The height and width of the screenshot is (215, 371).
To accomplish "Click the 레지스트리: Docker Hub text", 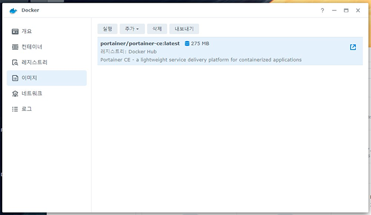I will [x=128, y=51].
